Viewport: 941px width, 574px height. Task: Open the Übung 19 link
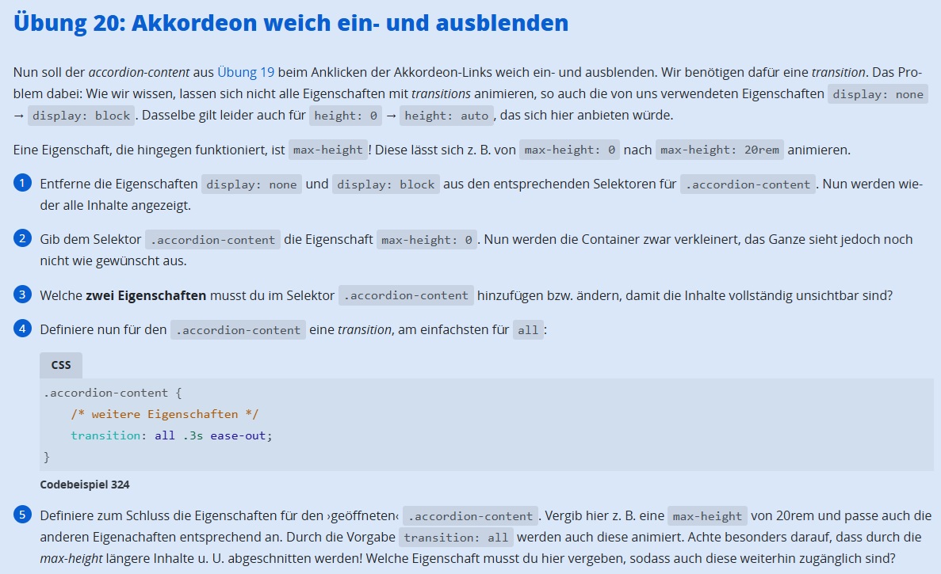click(x=246, y=72)
